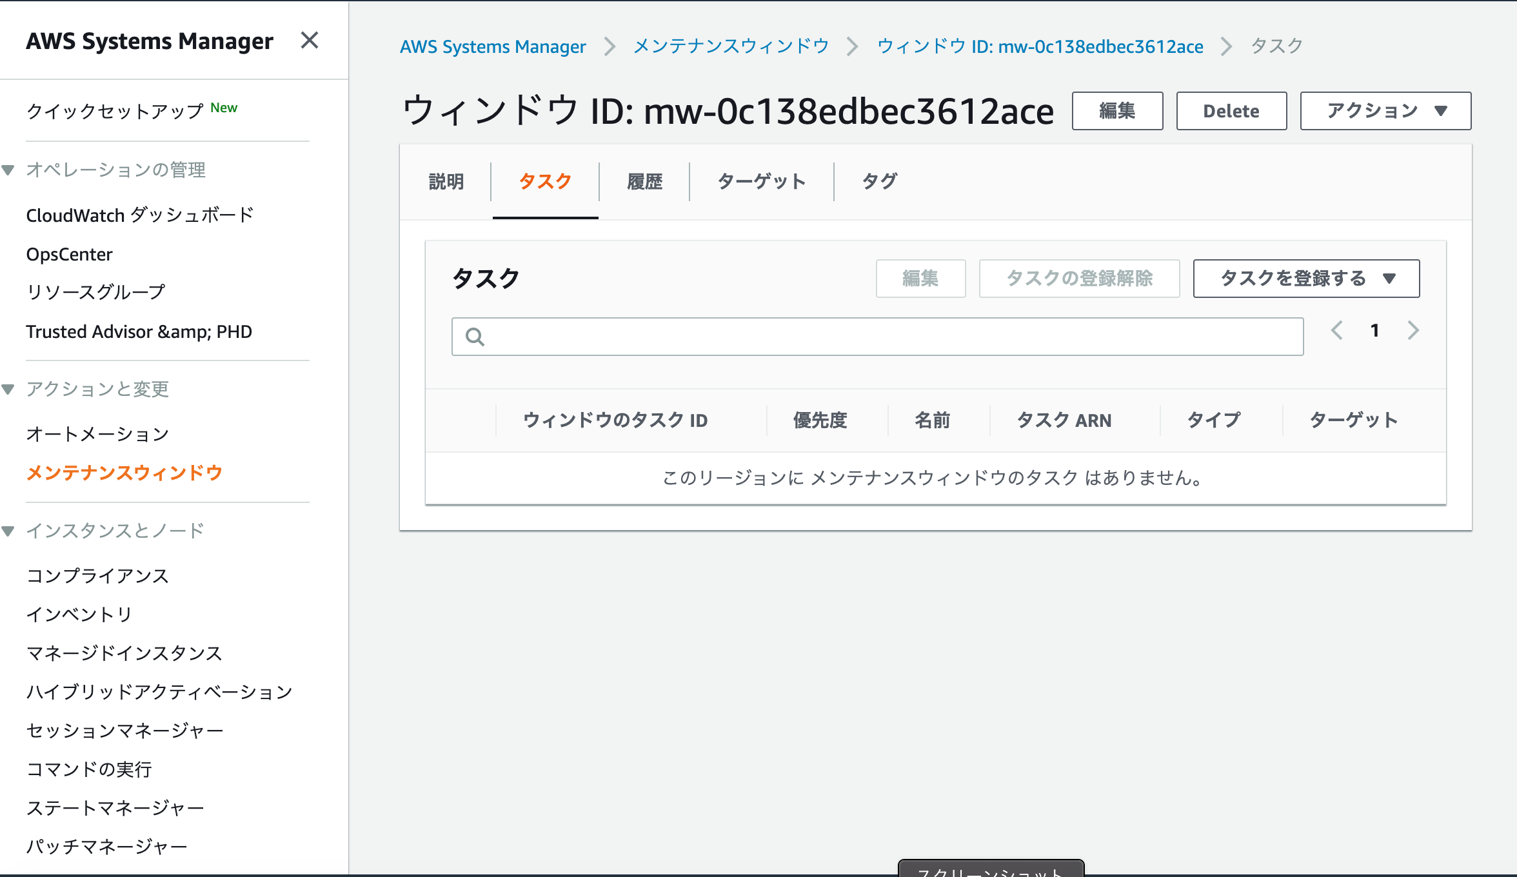The width and height of the screenshot is (1517, 877).
Task: Click メンテナンスウィンドウ breadcrumb link
Action: pyautogui.click(x=731, y=46)
